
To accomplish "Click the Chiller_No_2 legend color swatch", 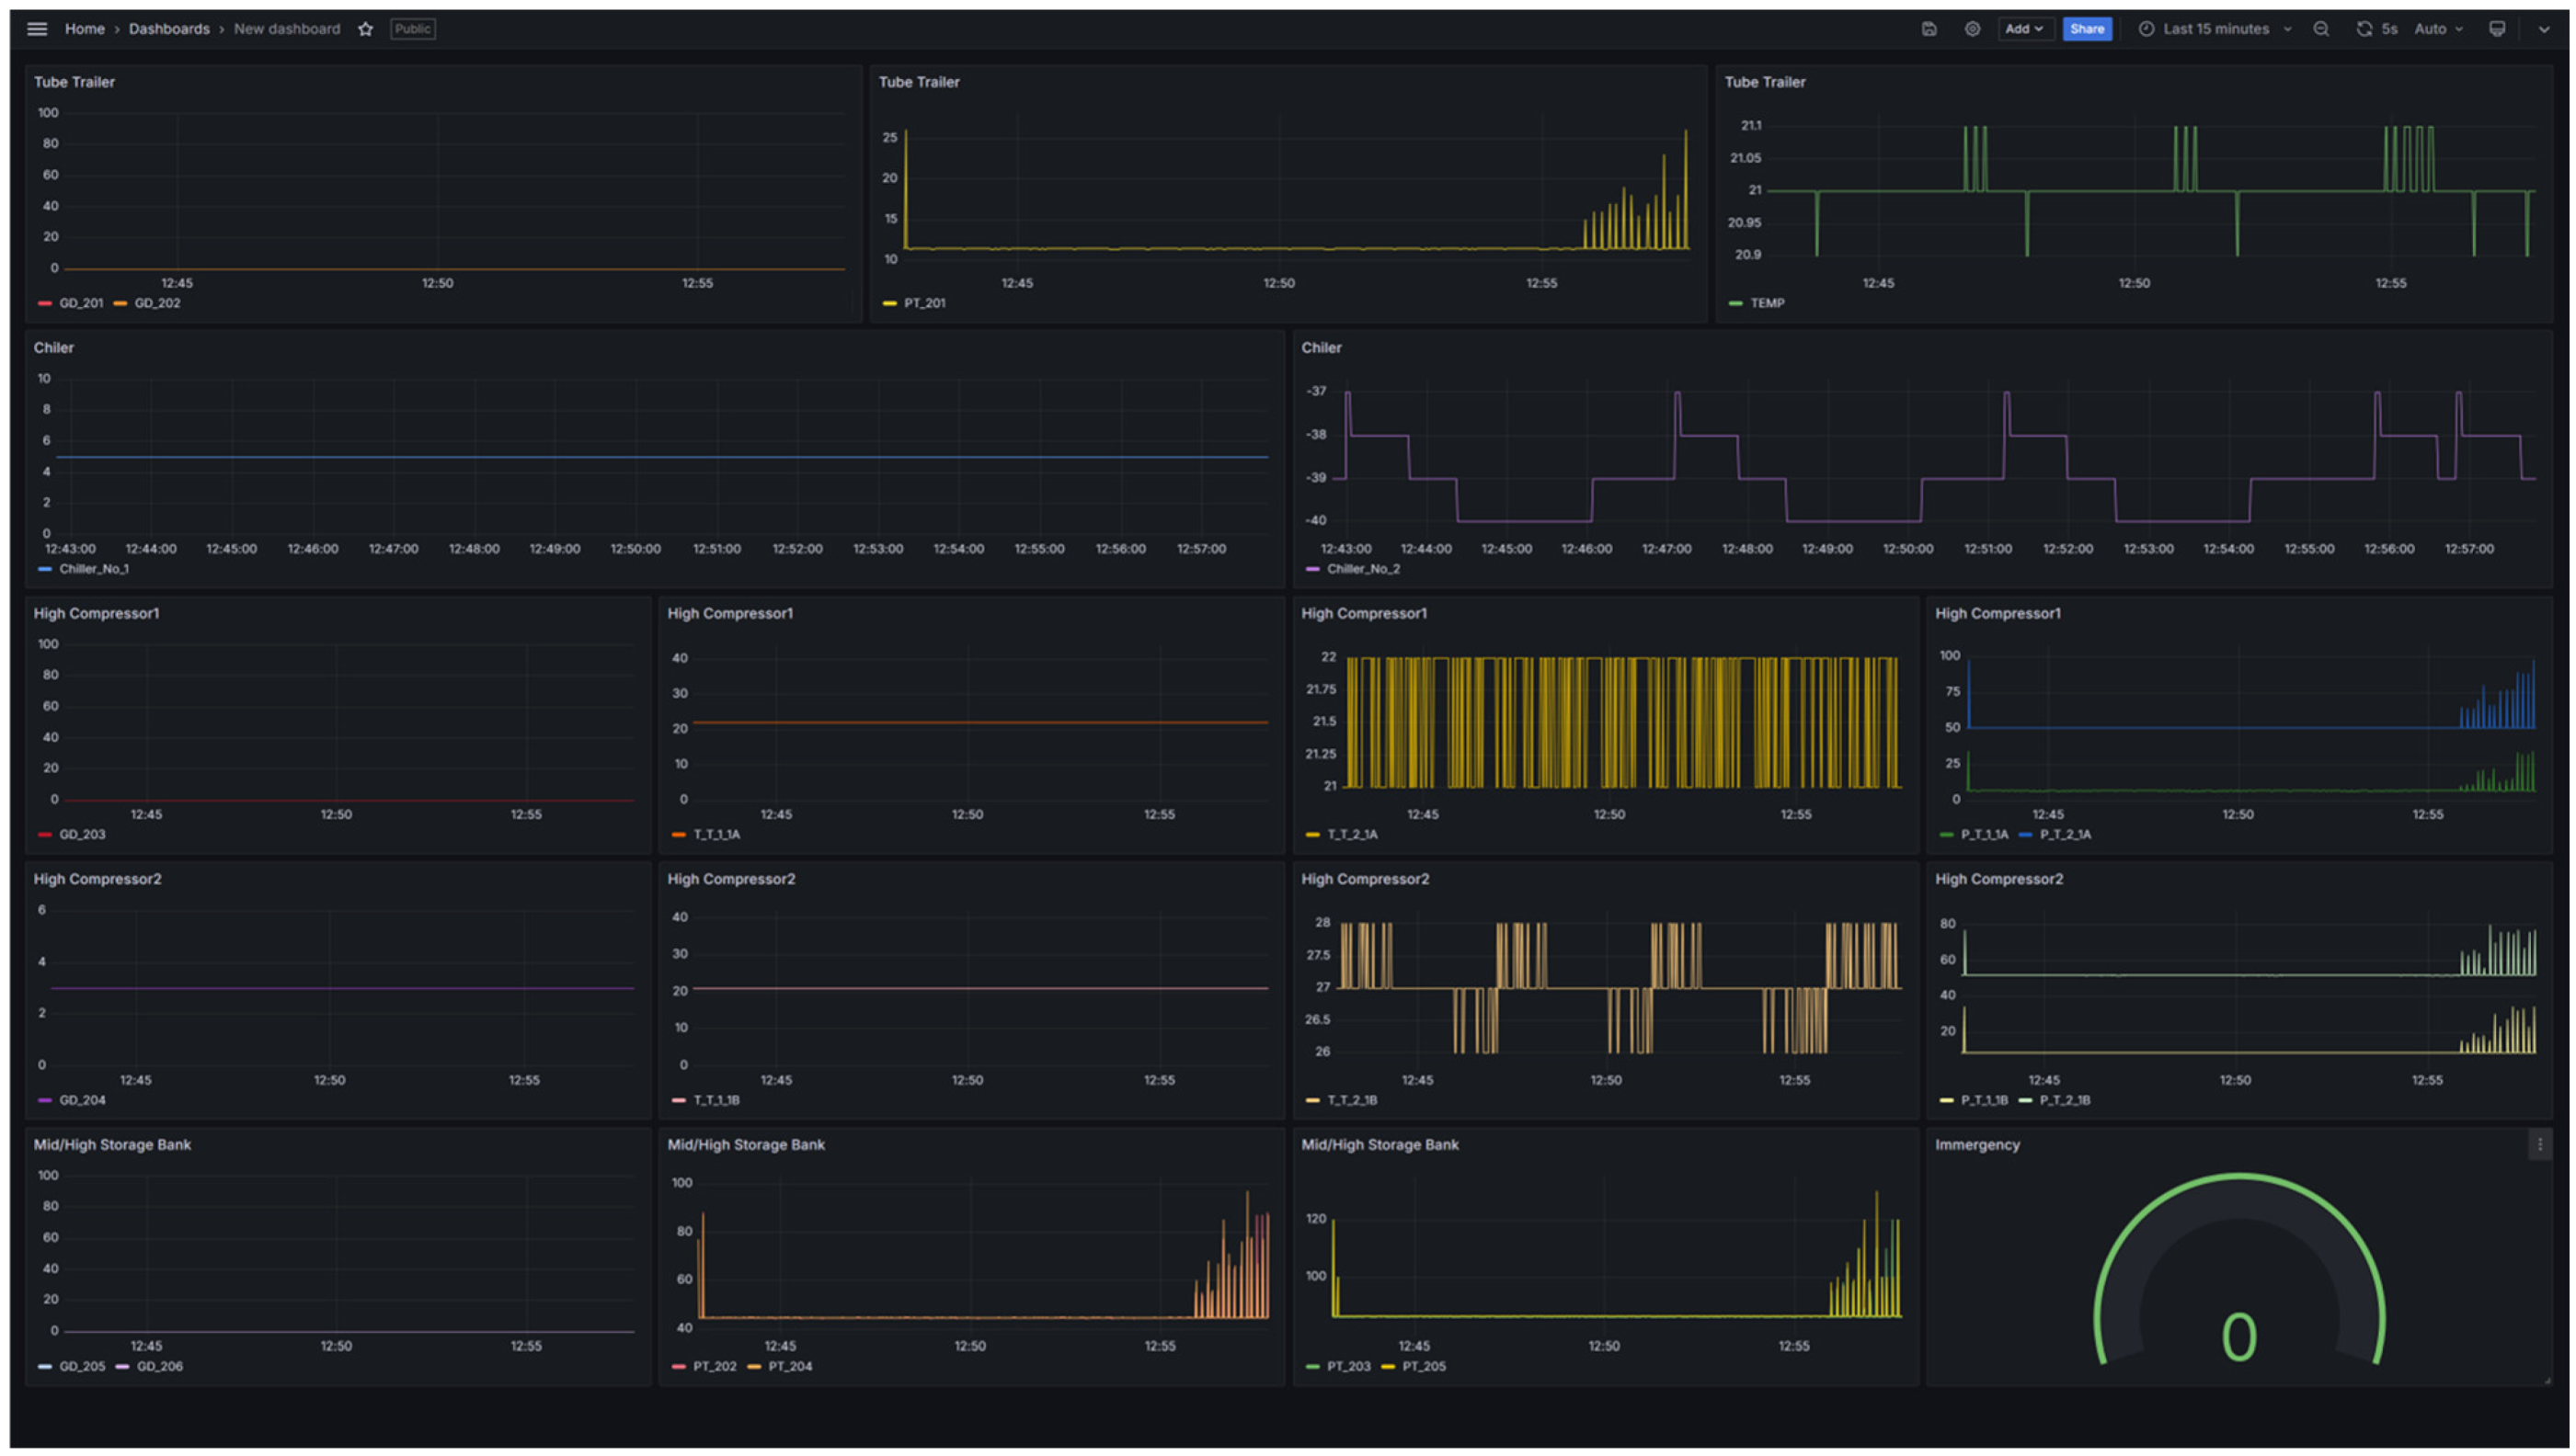I will pyautogui.click(x=1311, y=569).
